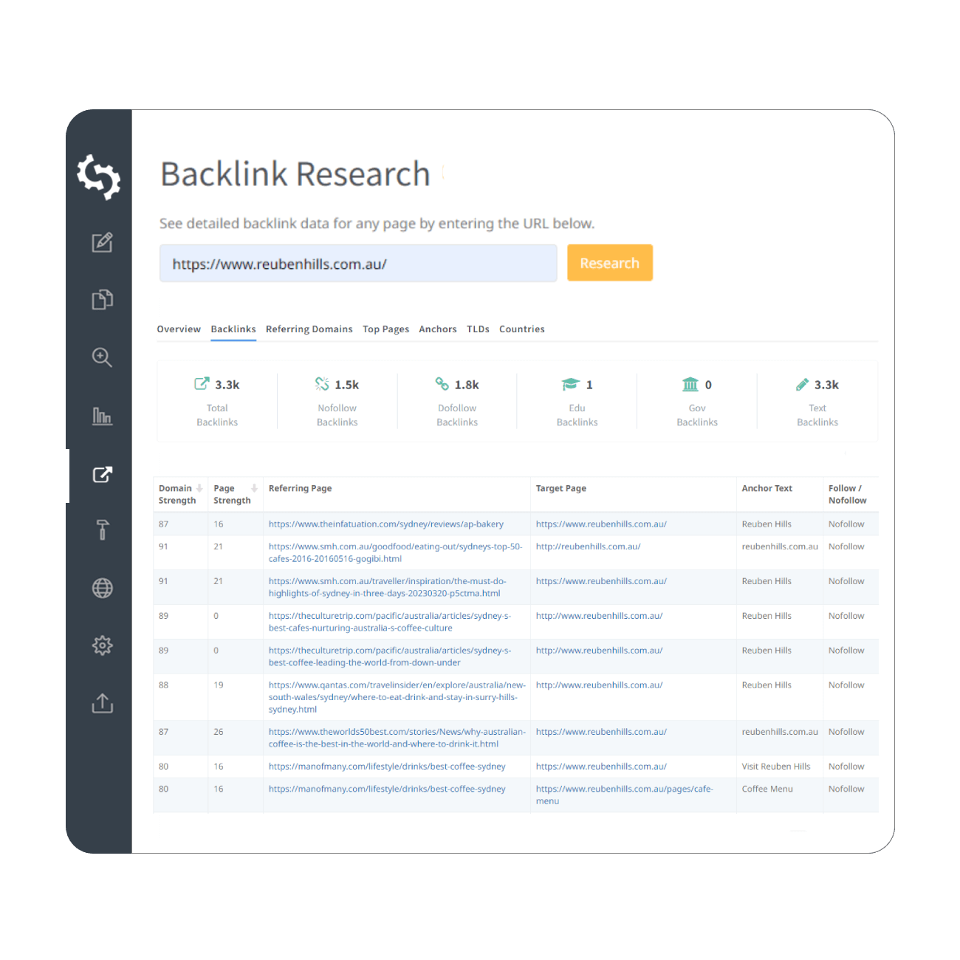This screenshot has width=960, height=960.
Task: Open theculturetrip best-coffee-leading link
Action: click(x=390, y=656)
